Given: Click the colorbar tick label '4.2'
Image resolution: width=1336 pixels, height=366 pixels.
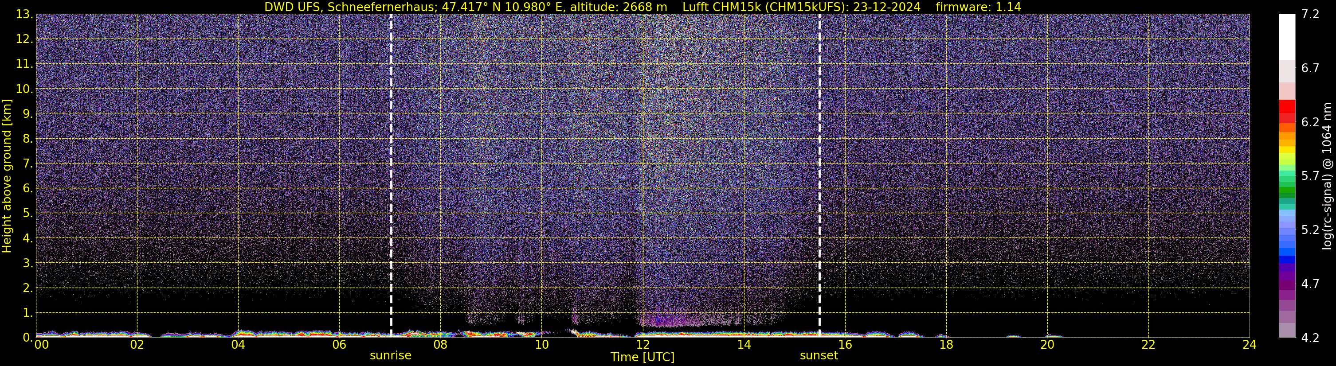Looking at the screenshot, I should pyautogui.click(x=1310, y=338).
